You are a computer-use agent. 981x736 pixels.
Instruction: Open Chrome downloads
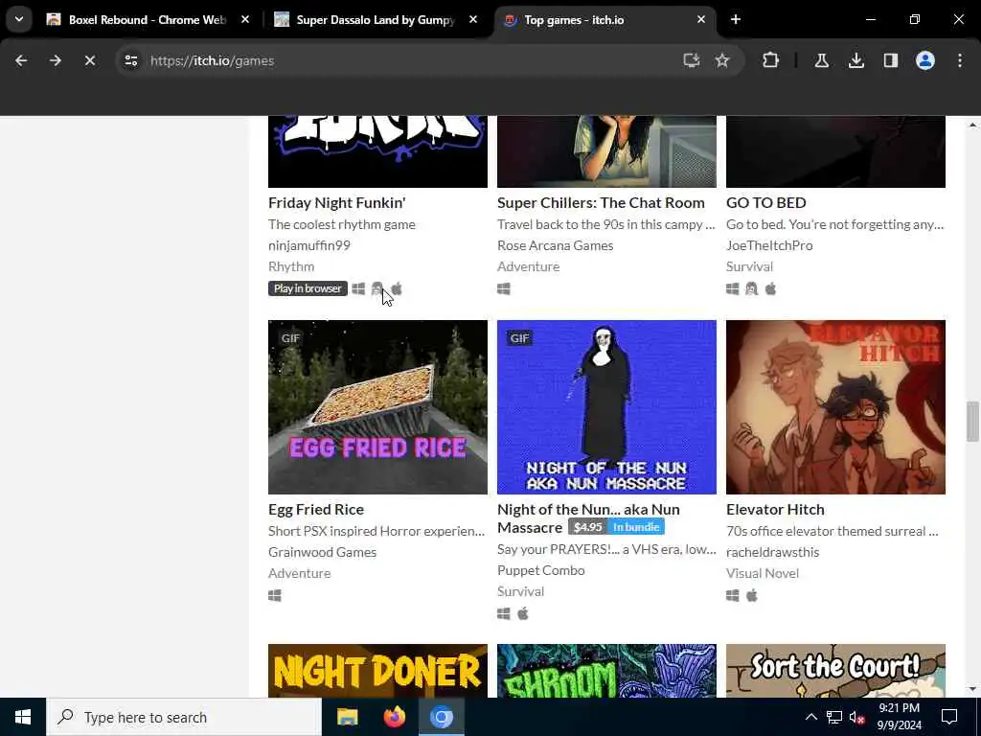coord(856,60)
